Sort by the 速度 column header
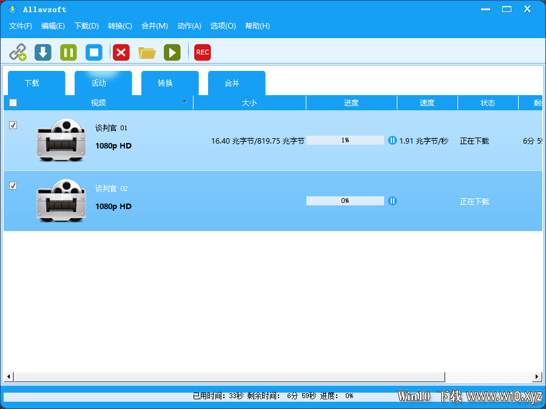 tap(427, 102)
